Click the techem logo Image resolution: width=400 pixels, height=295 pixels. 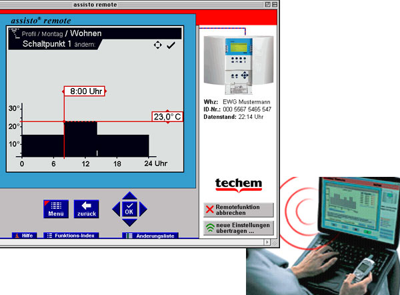239,185
